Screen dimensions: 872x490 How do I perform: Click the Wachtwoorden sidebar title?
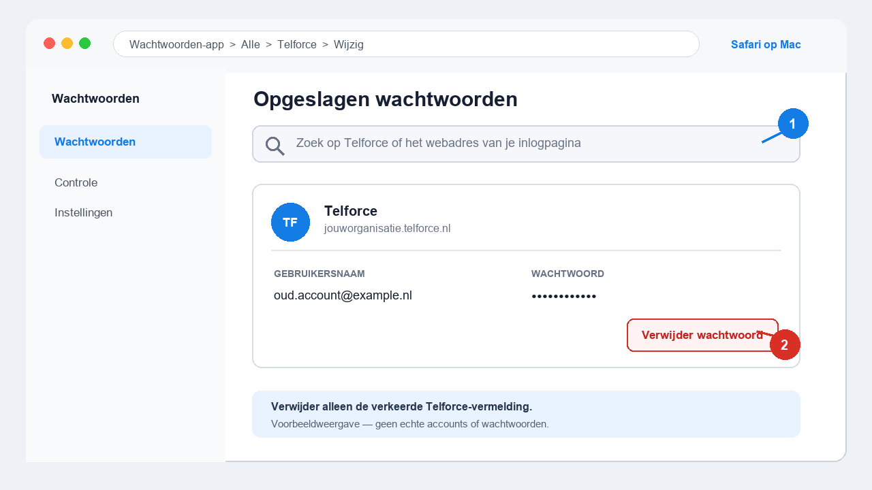coord(95,99)
